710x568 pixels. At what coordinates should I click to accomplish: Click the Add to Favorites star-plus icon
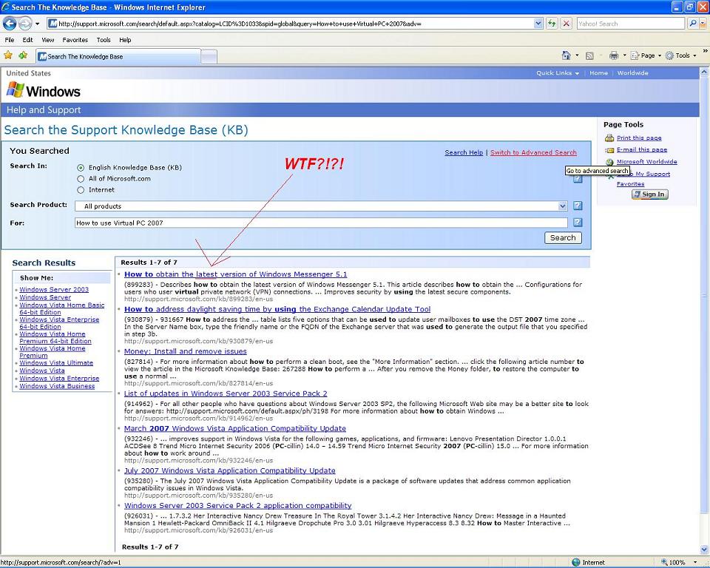pyautogui.click(x=23, y=55)
